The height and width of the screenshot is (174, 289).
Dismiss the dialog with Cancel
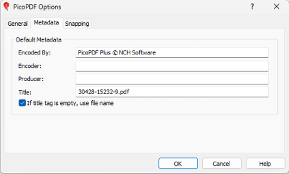(222, 164)
